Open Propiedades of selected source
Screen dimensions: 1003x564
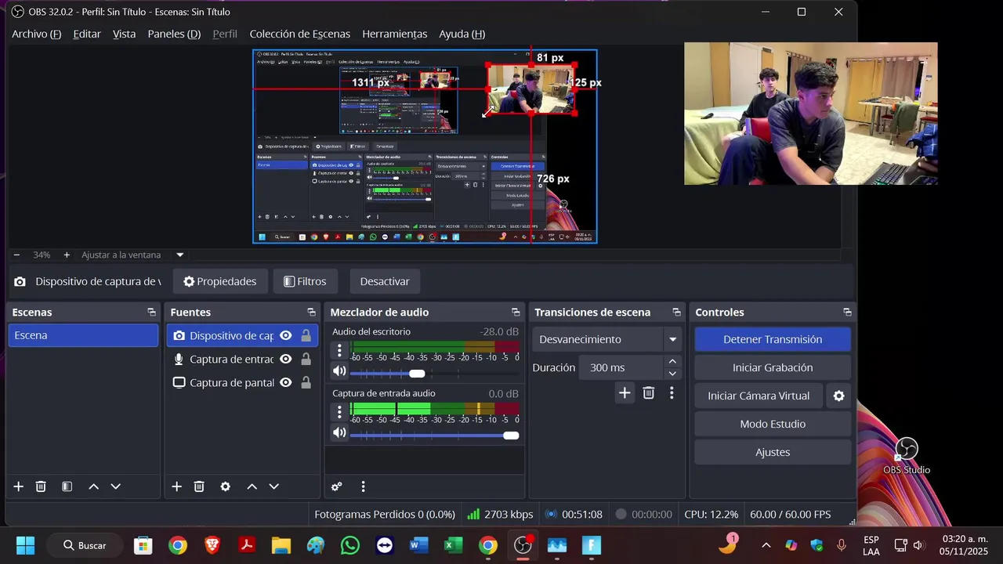coord(219,281)
